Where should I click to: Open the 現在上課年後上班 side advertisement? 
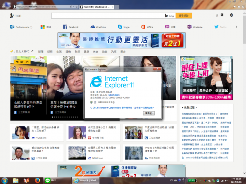206,78
